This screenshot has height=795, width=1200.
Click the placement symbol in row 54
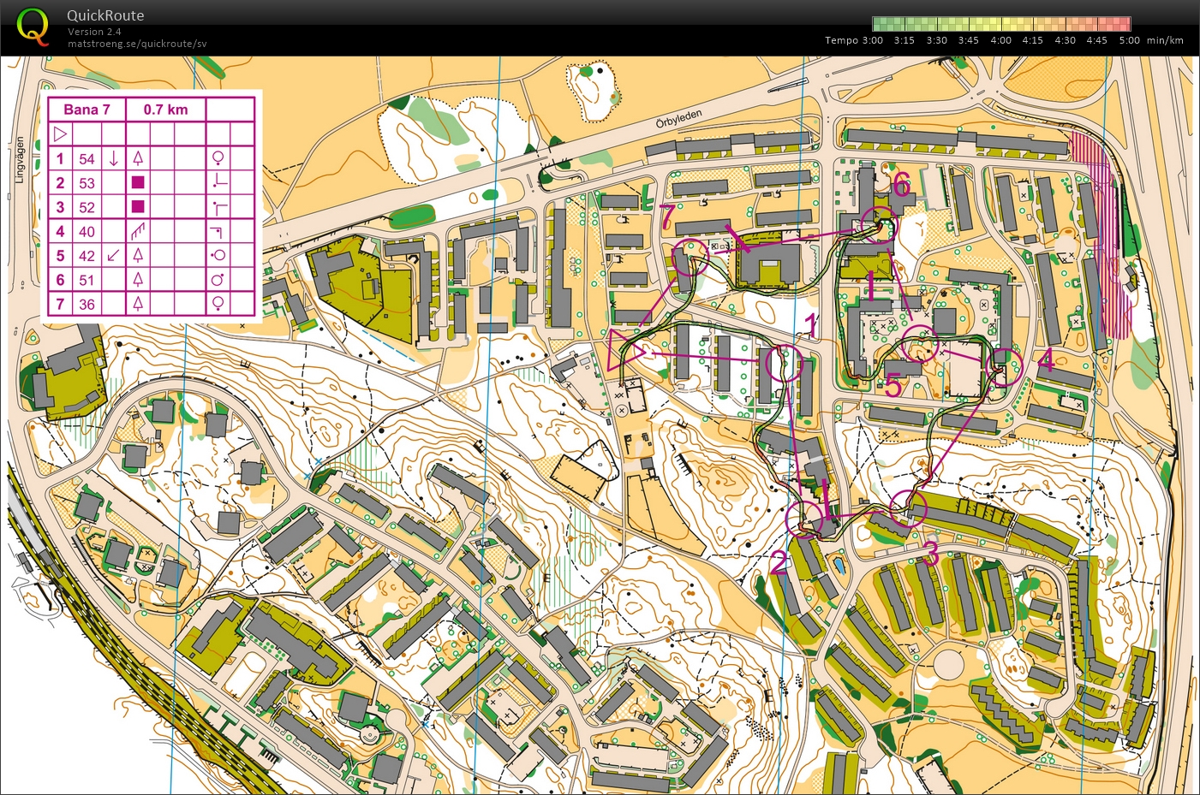click(218, 158)
